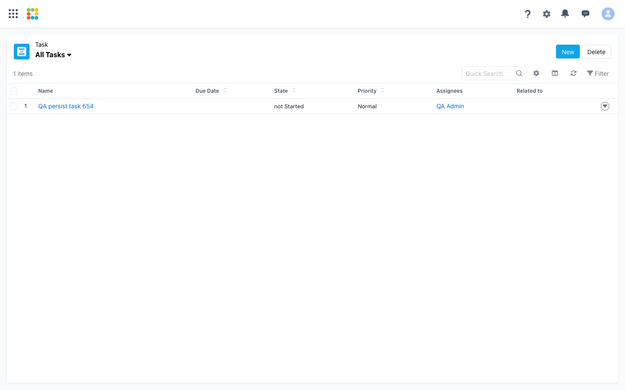This screenshot has height=390, width=625.
Task: Open the chat messages icon
Action: [586, 14]
